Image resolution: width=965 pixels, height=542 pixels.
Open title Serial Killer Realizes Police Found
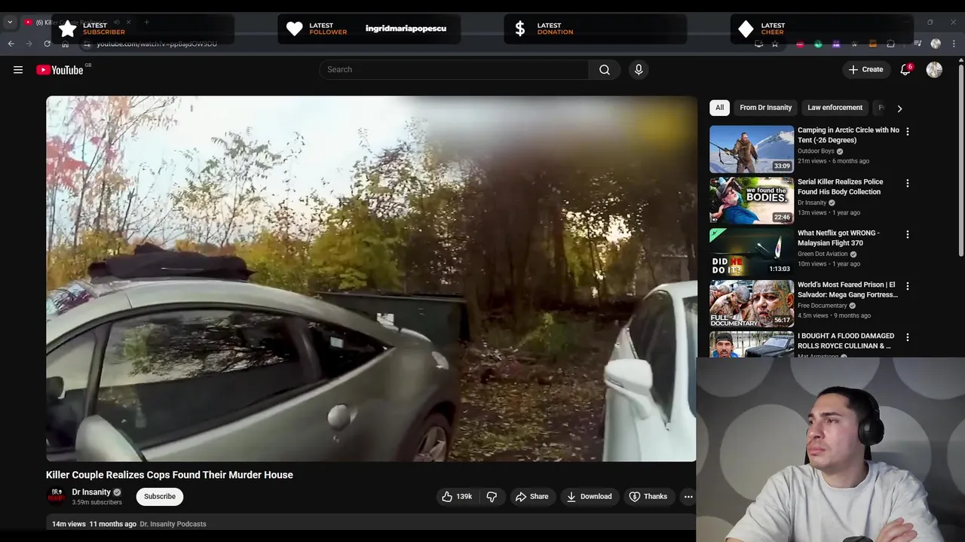[x=840, y=187]
